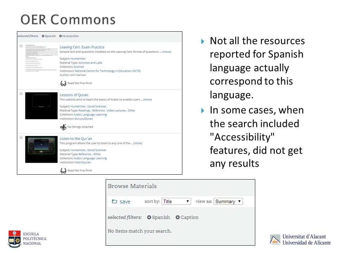Remove the Spanish filter in top results panel
Viewport: 338px width, 253px height.
tap(43, 36)
